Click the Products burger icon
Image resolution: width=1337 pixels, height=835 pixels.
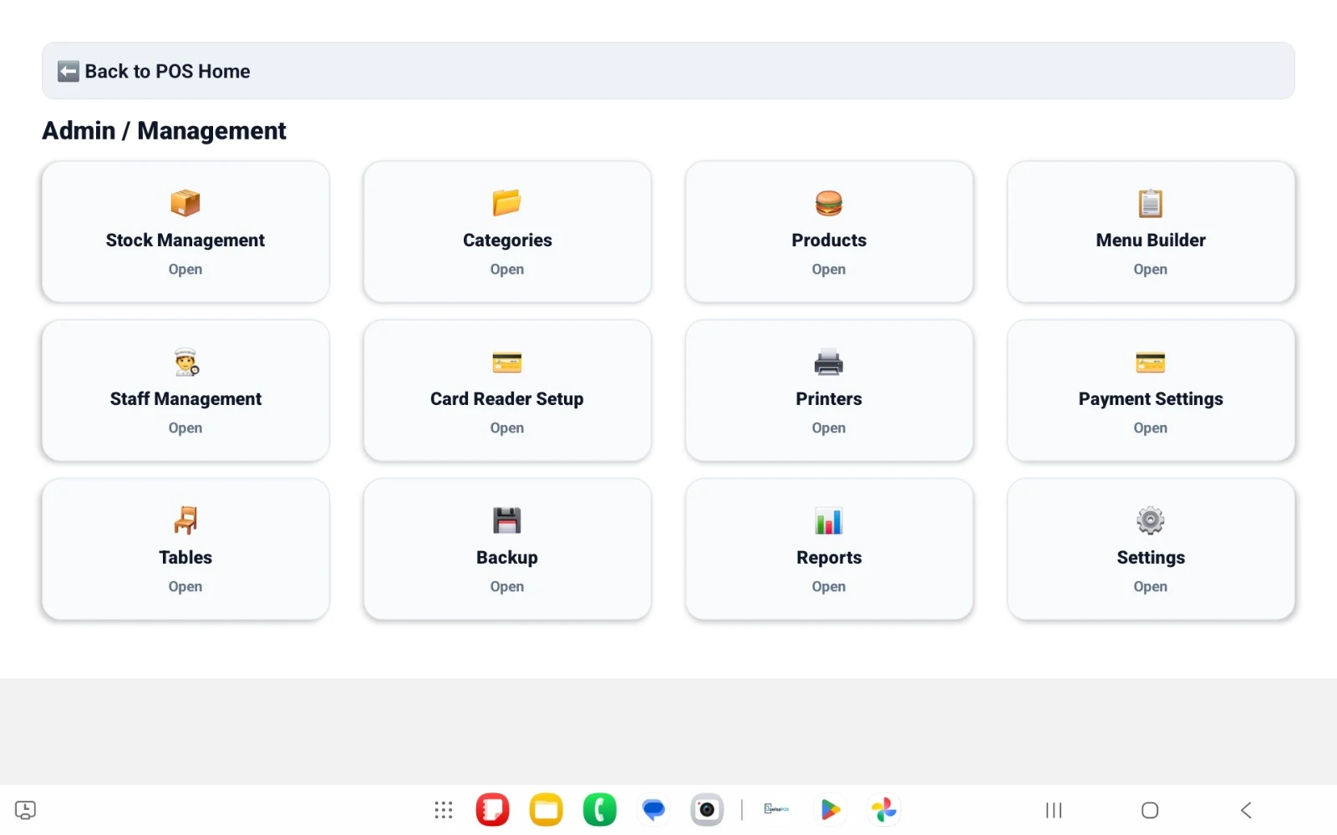(x=828, y=203)
